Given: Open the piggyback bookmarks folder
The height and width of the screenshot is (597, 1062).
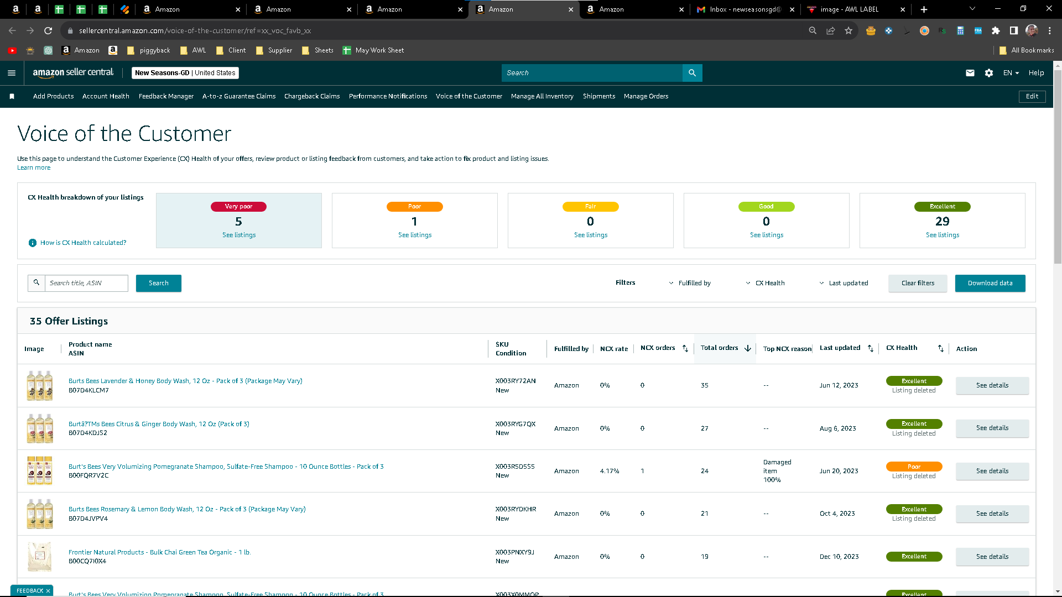Looking at the screenshot, I should 148,50.
